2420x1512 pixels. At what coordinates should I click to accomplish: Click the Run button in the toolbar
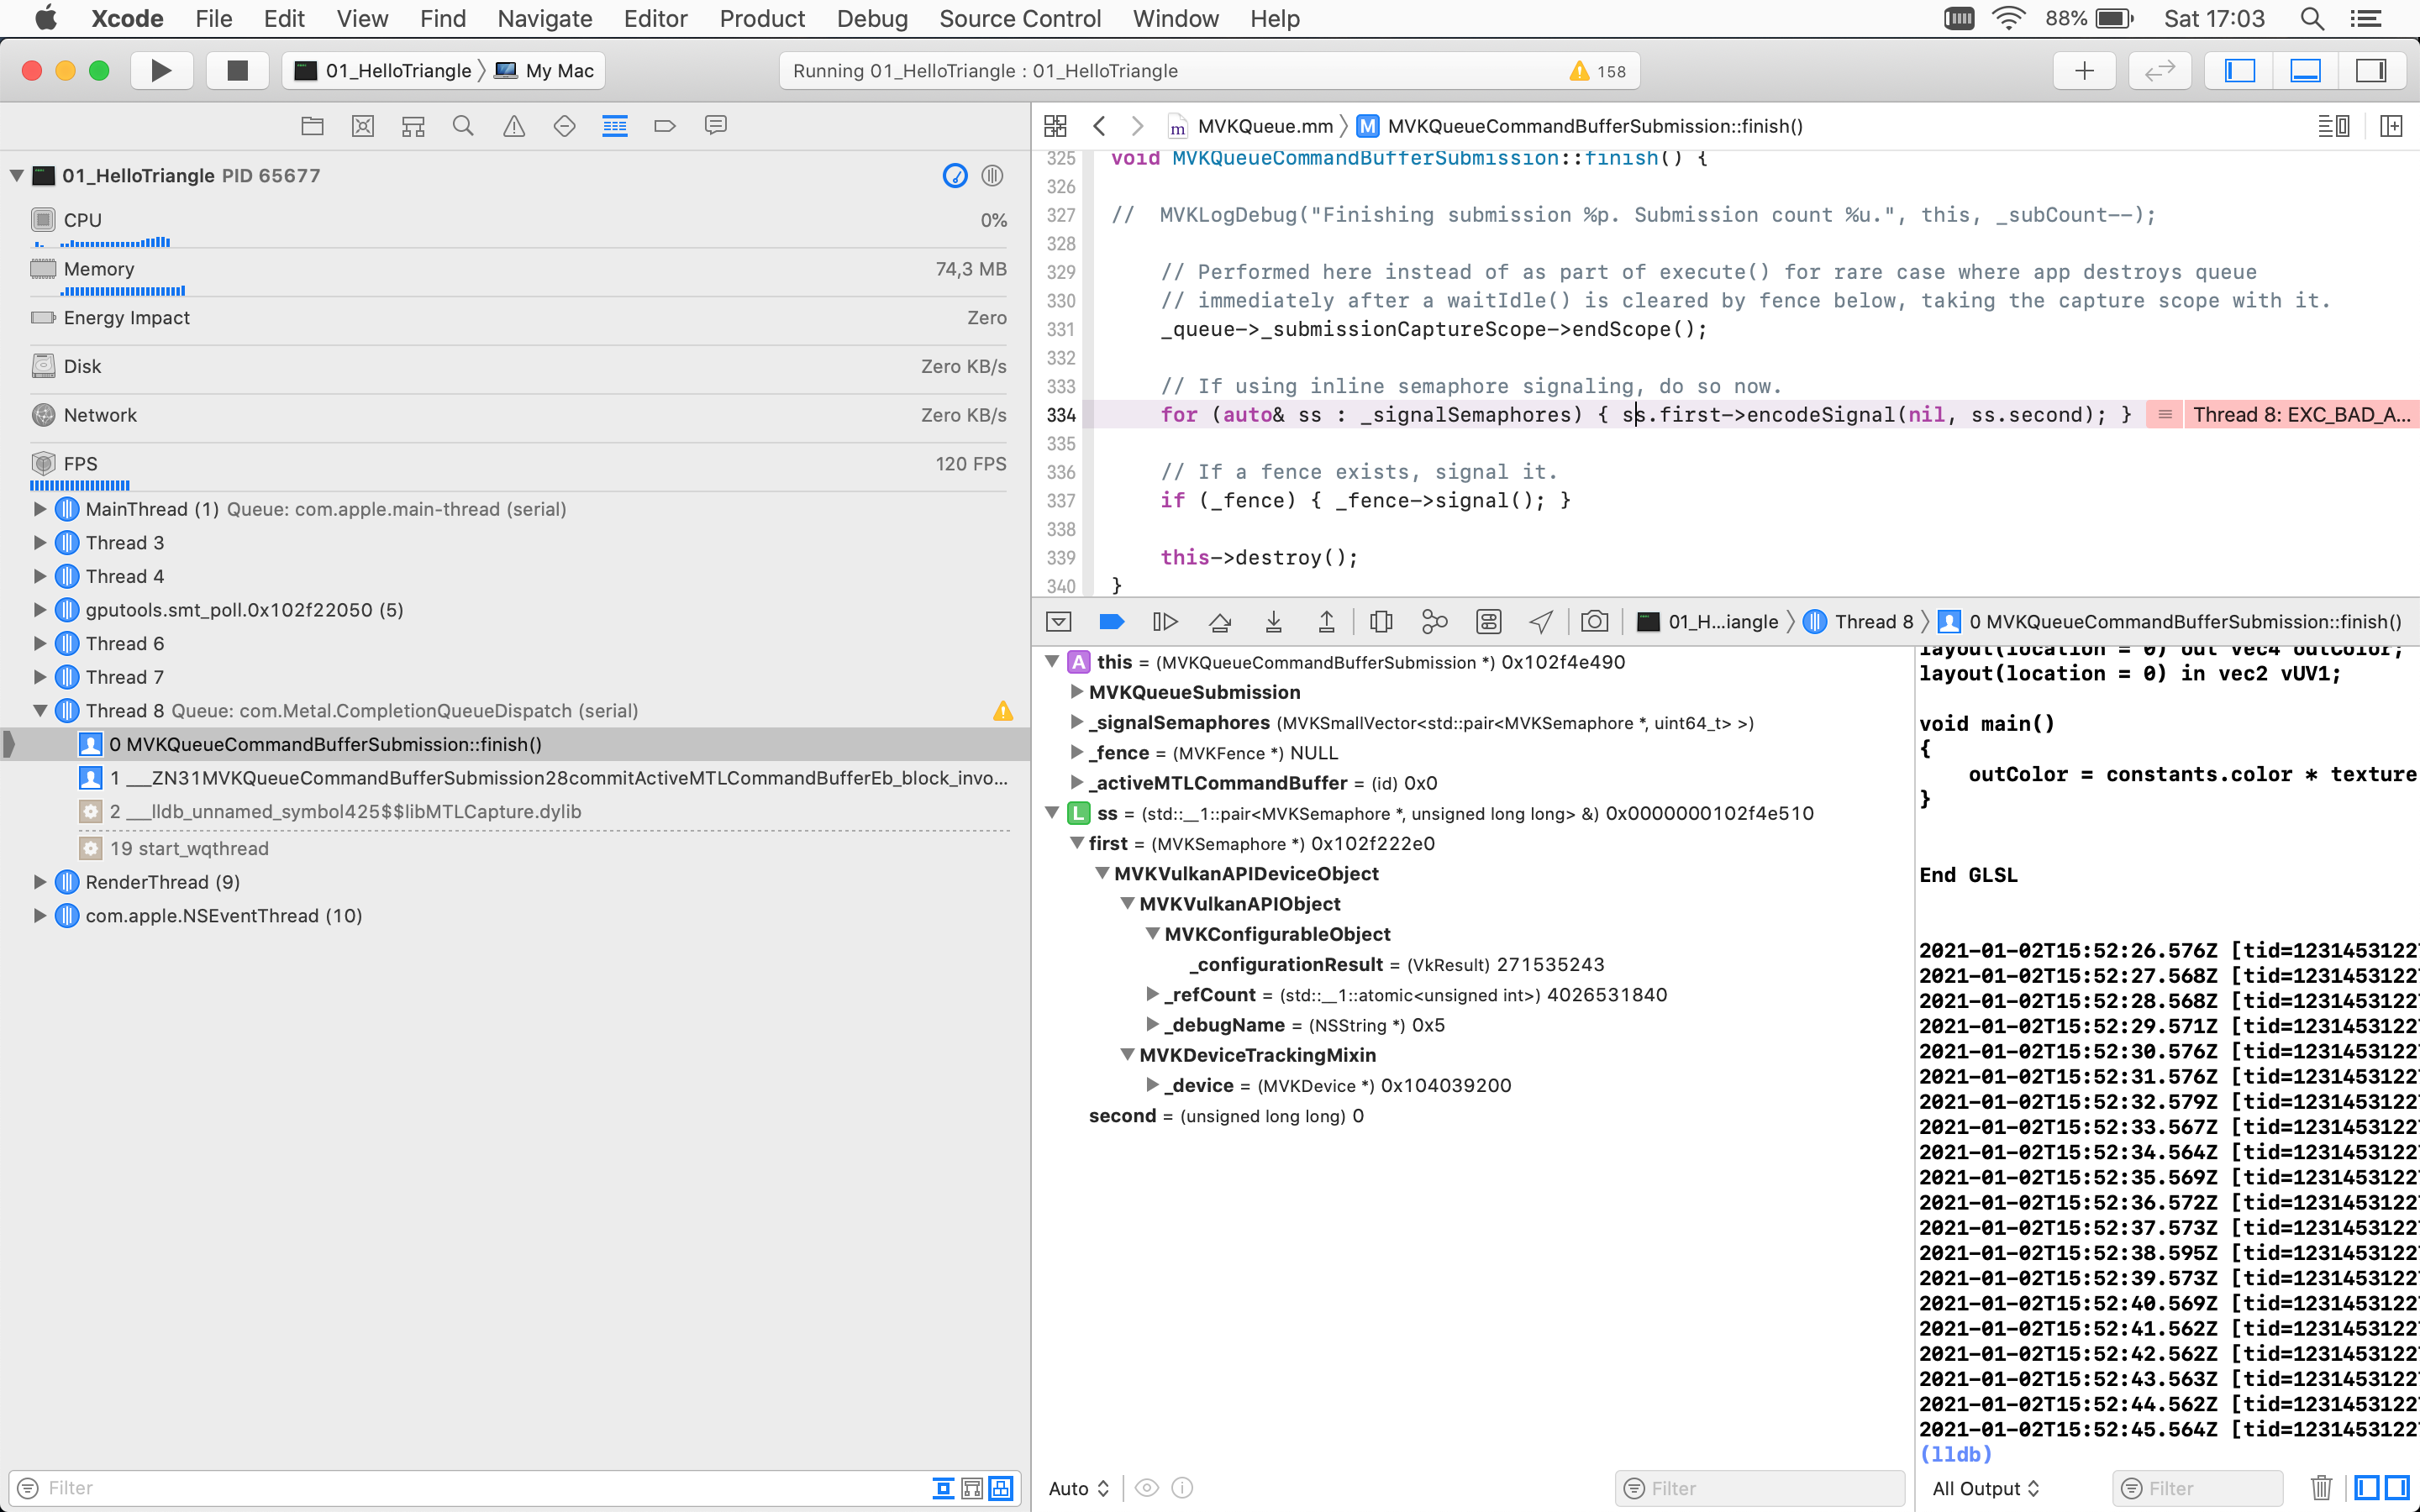pyautogui.click(x=161, y=70)
